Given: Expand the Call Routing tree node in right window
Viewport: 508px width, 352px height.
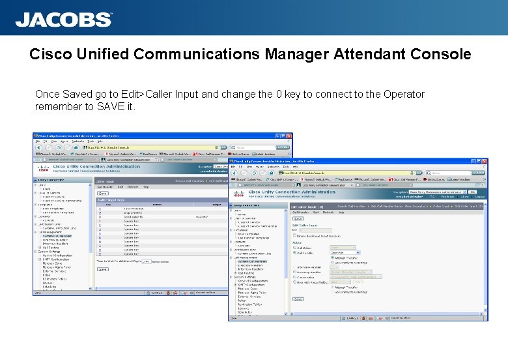Looking at the screenshot, I should coord(235,273).
